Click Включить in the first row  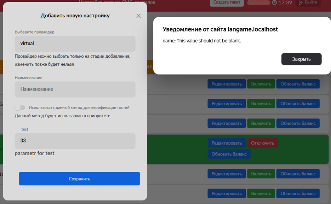(x=261, y=84)
